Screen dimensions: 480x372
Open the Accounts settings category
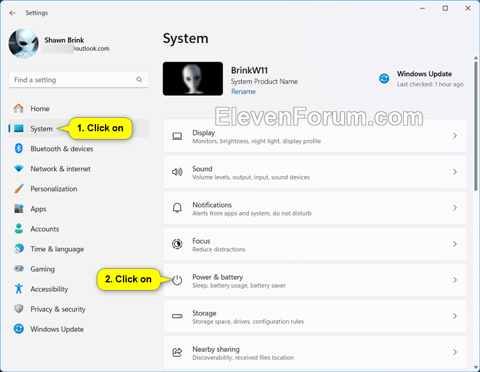click(x=78, y=229)
